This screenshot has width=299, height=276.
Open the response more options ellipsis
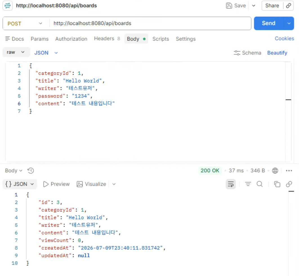point(289,170)
